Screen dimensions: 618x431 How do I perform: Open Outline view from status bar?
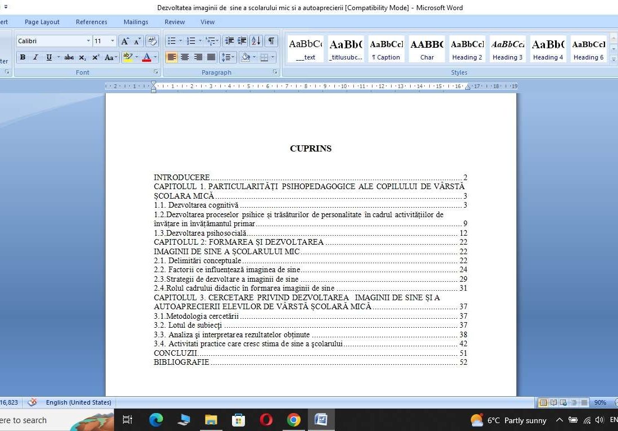pyautogui.click(x=572, y=402)
